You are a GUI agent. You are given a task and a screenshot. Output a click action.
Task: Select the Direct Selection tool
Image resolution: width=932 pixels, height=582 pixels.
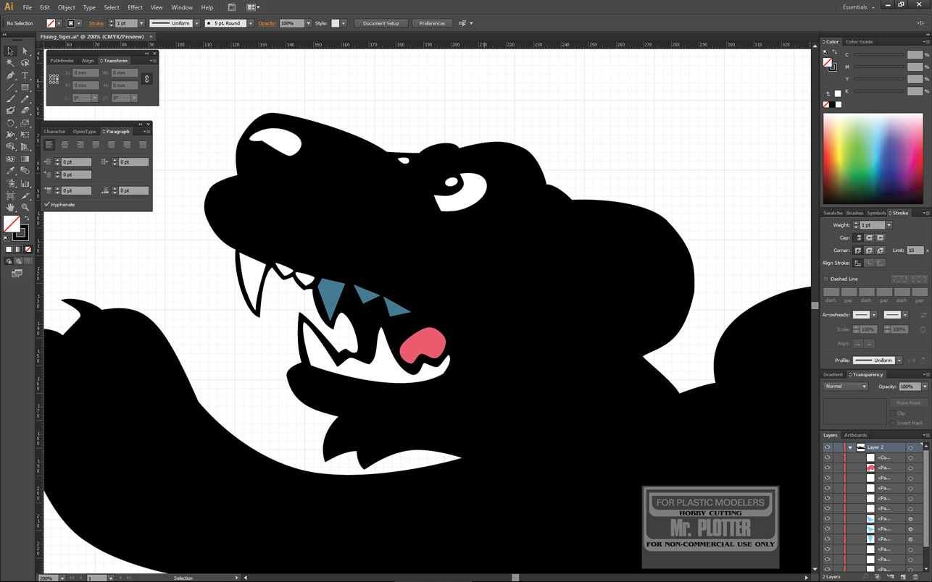(25, 51)
